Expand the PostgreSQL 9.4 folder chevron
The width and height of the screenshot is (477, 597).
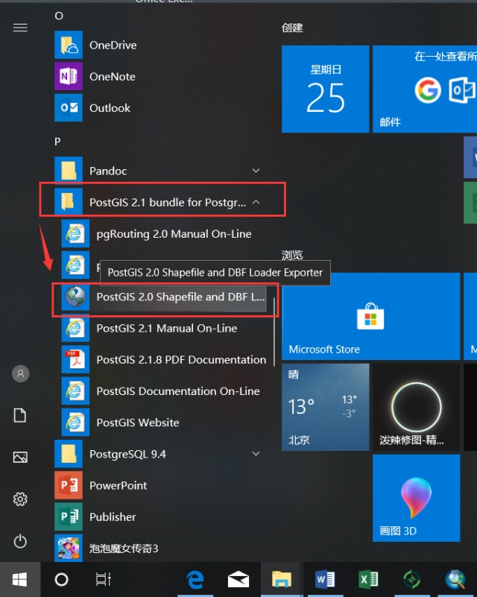[256, 453]
